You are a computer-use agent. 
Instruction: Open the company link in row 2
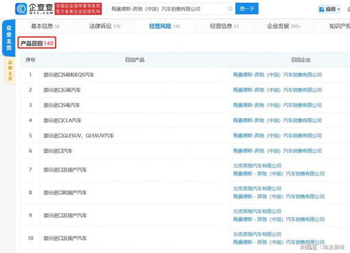pos(277,90)
